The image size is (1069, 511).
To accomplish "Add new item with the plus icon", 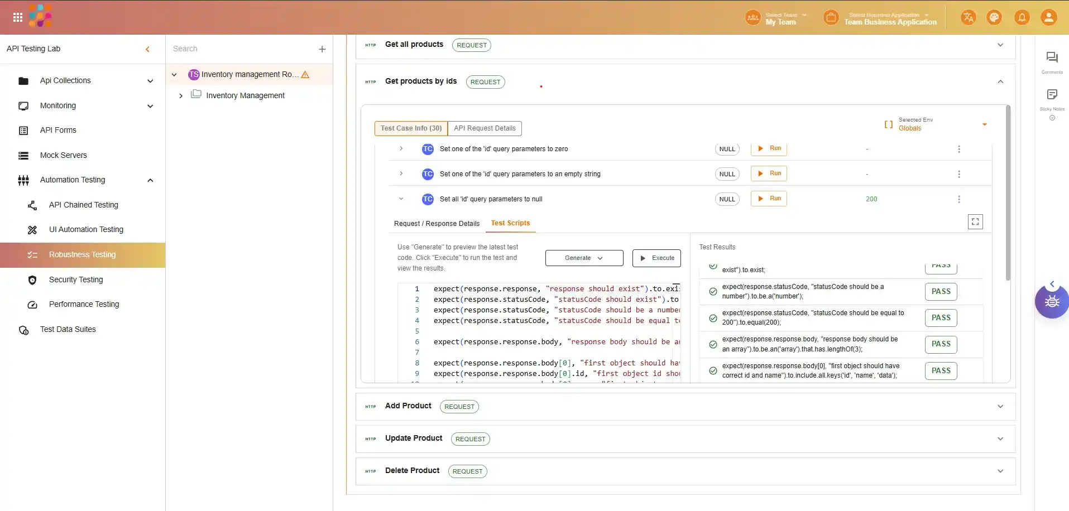I will click(x=322, y=49).
